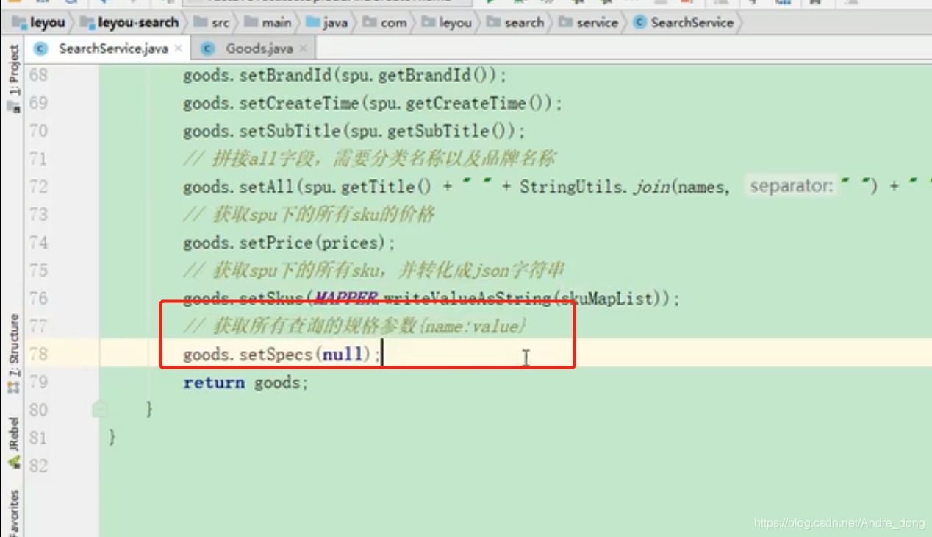Place cursor on goods.setCreateTime line

click(x=373, y=103)
